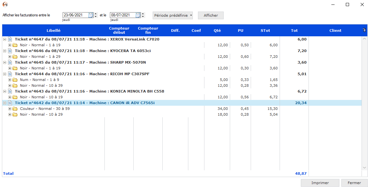368x187 pixels.
Task: Decrease the end date with down arrow
Action: click(143, 17)
